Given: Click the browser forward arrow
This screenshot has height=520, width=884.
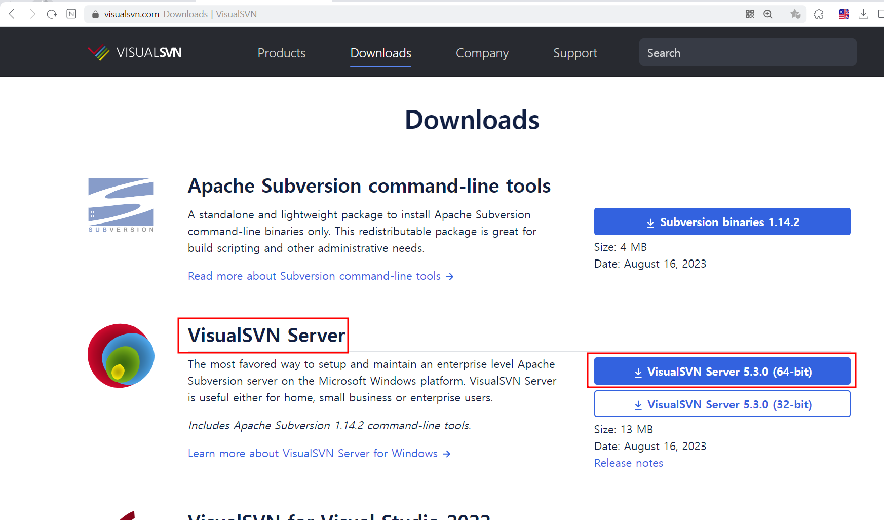Looking at the screenshot, I should pyautogui.click(x=32, y=14).
